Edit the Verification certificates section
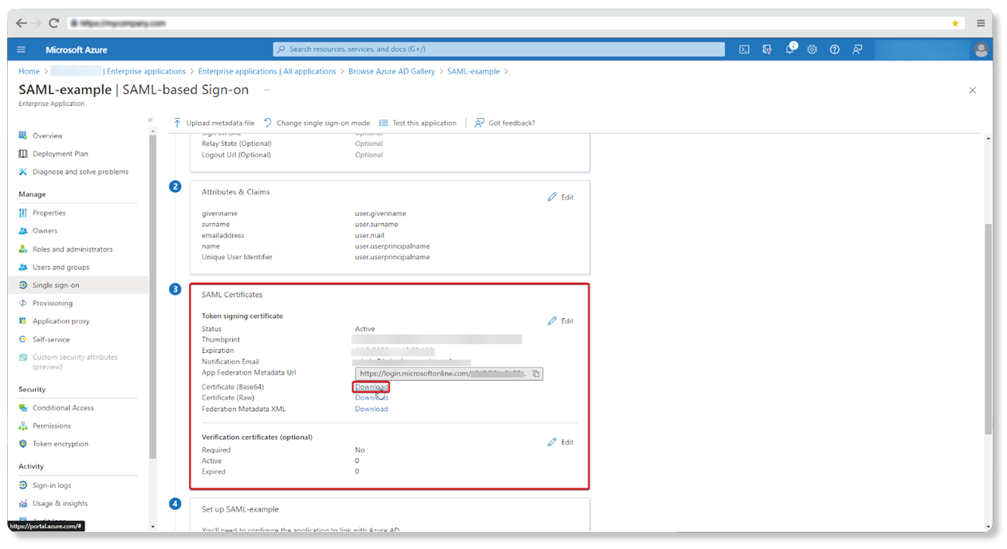This screenshot has height=549, width=1007. (561, 442)
